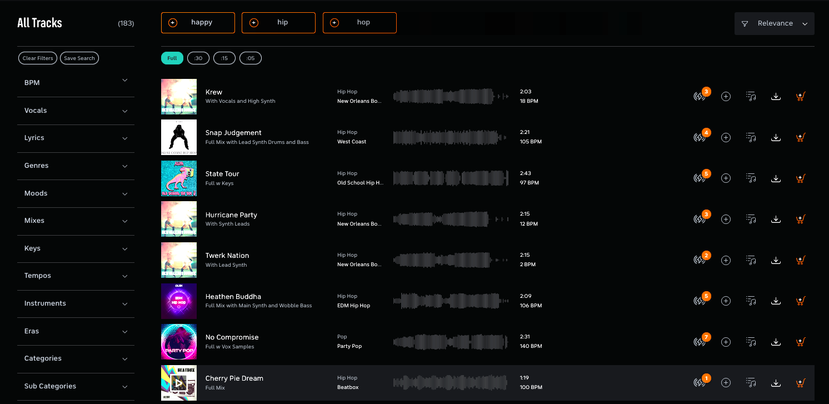The image size is (829, 404).
Task: Add Hurricane Party to the cart
Action: [801, 219]
